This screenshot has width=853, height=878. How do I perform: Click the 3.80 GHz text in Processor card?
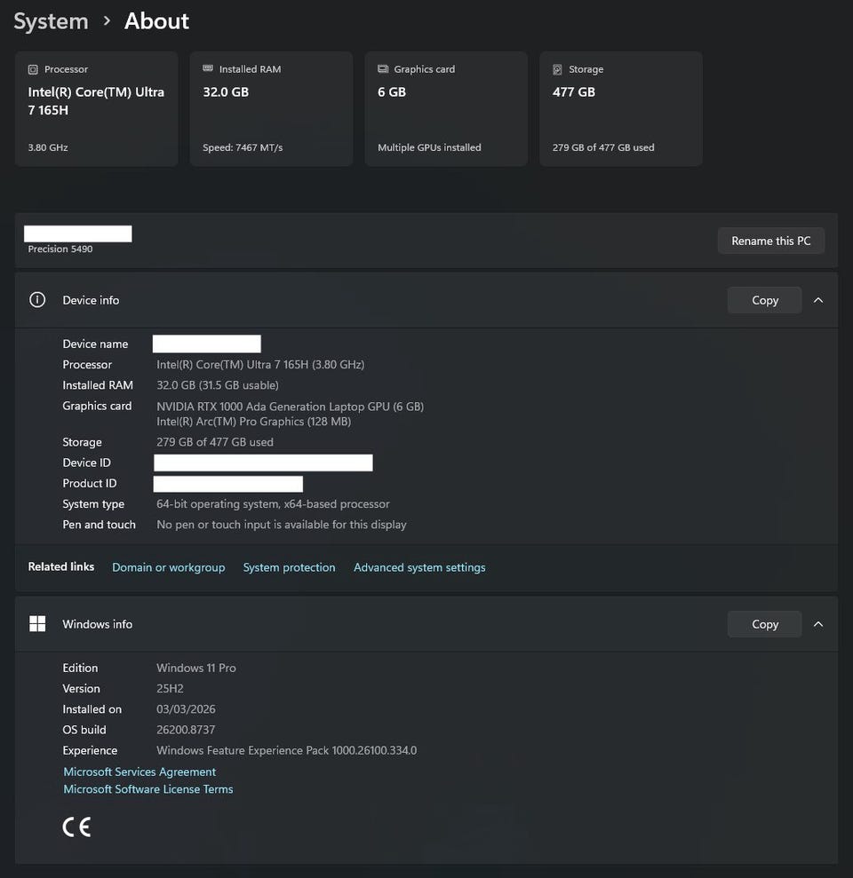[x=48, y=147]
